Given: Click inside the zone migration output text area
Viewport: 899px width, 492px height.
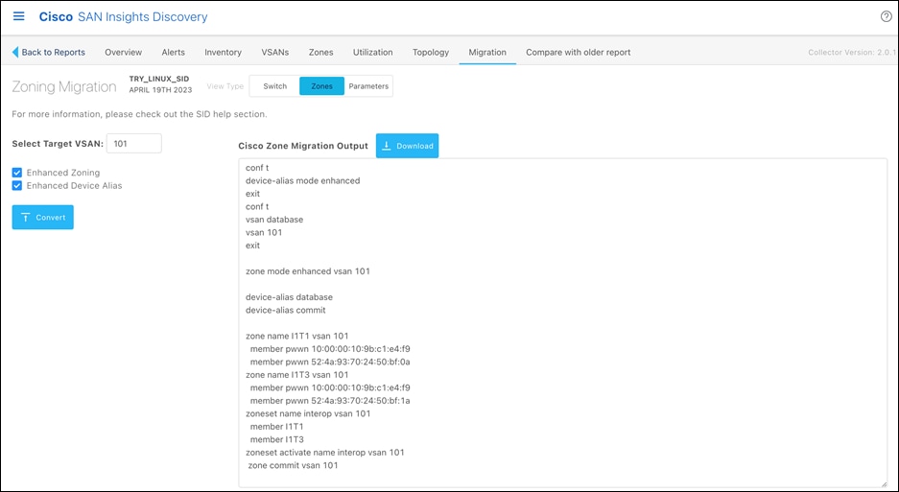Looking at the screenshot, I should [x=563, y=323].
